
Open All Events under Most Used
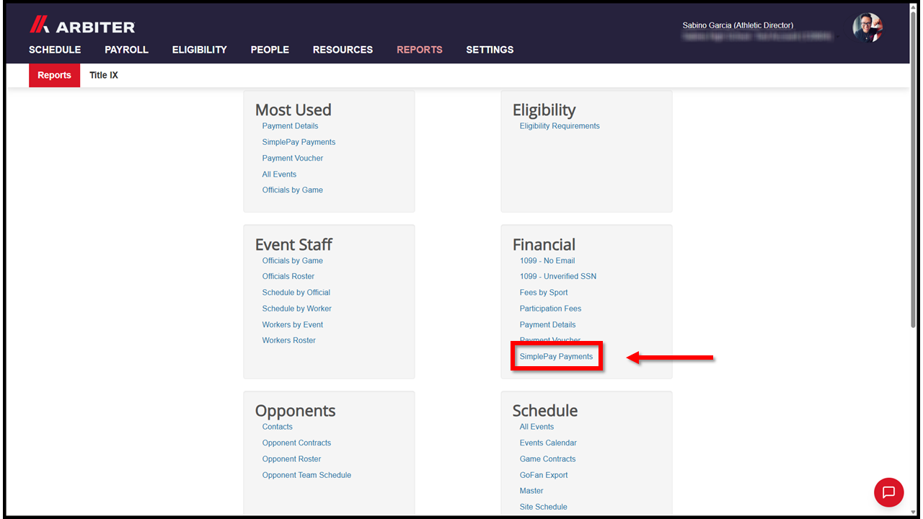279,174
